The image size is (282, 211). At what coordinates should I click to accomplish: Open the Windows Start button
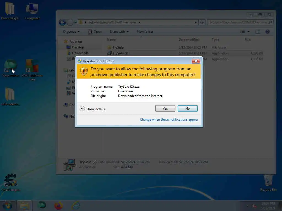pos(7,206)
